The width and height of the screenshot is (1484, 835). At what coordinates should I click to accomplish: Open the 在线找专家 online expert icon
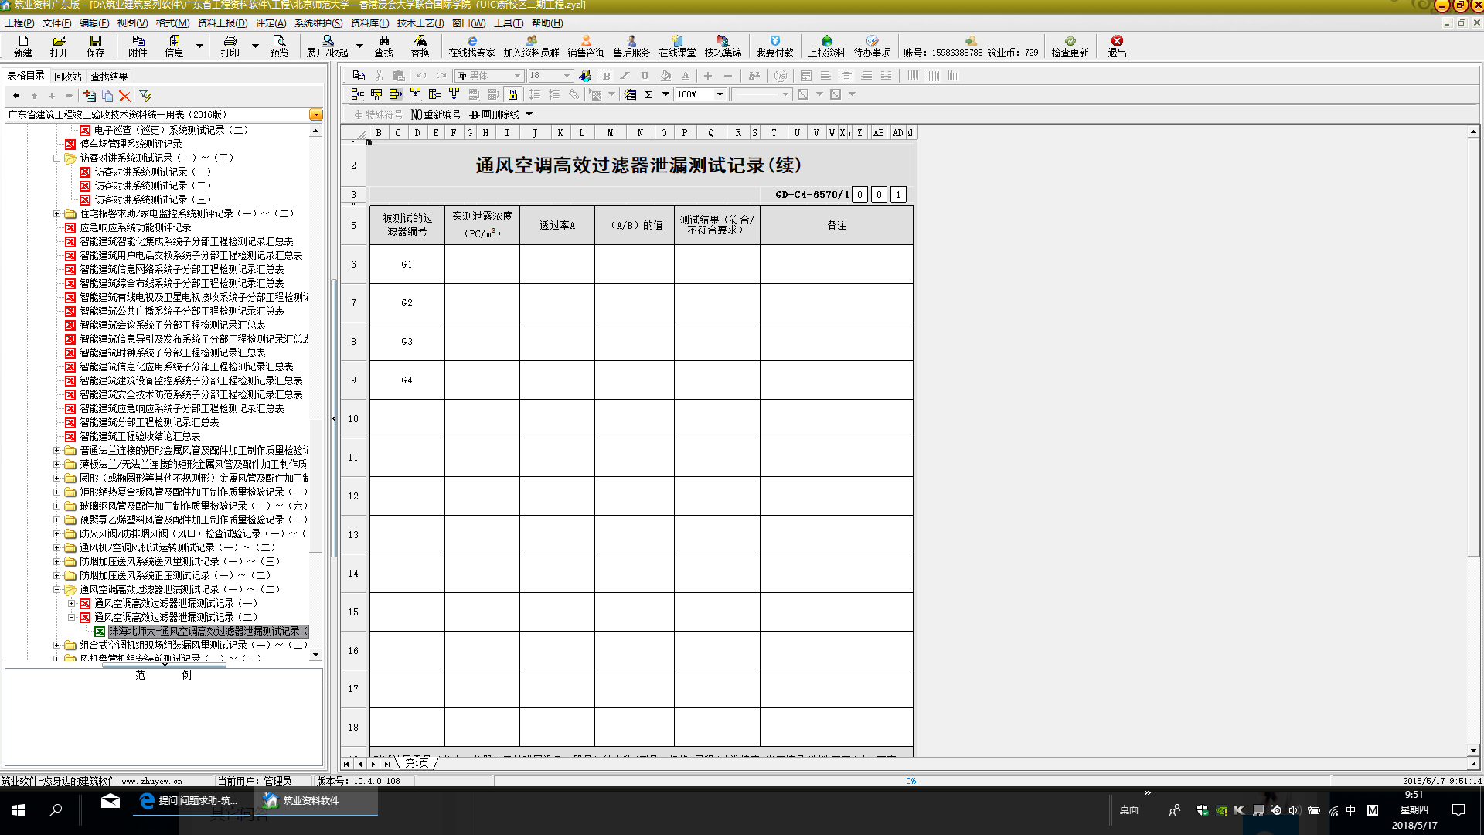tap(471, 45)
